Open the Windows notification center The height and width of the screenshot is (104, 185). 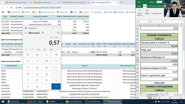pos(181,101)
